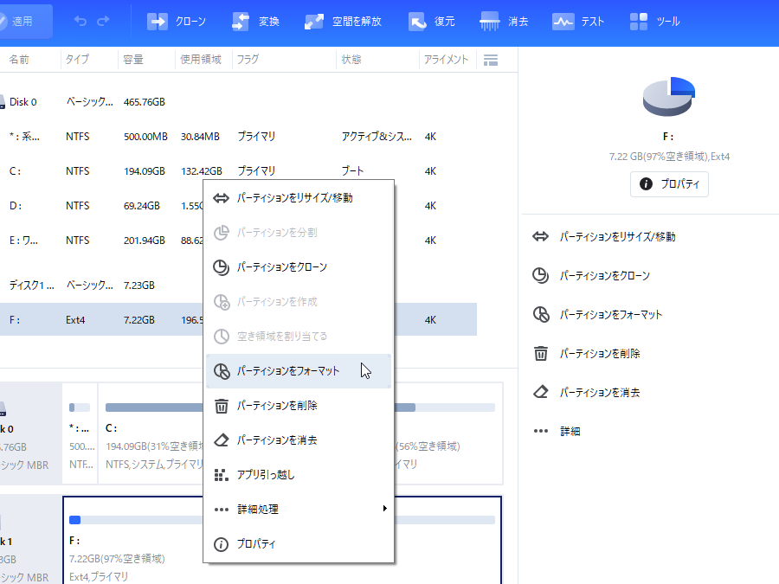Screen dimensions: 779x584
Task: Click the F: partition usage bar in disk map
Action: click(x=281, y=520)
